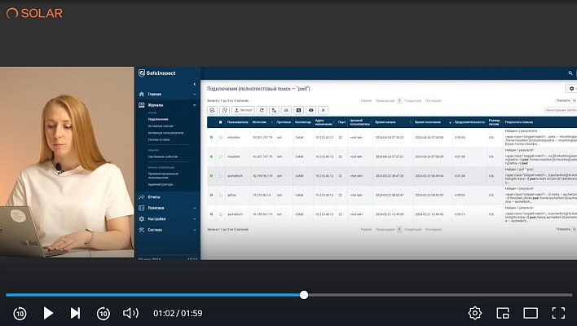
Task: Click the records filter input field
Action: point(561,110)
